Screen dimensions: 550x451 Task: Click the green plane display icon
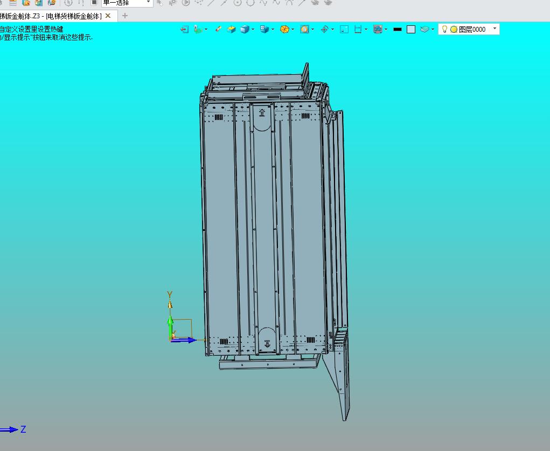[198, 30]
